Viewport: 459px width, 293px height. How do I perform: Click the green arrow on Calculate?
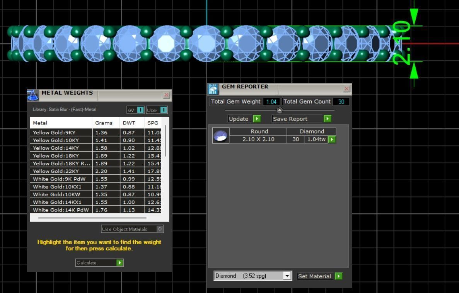[119, 262]
